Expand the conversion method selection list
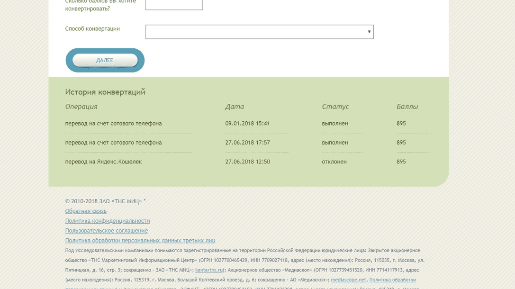515x289 pixels. pyautogui.click(x=259, y=32)
